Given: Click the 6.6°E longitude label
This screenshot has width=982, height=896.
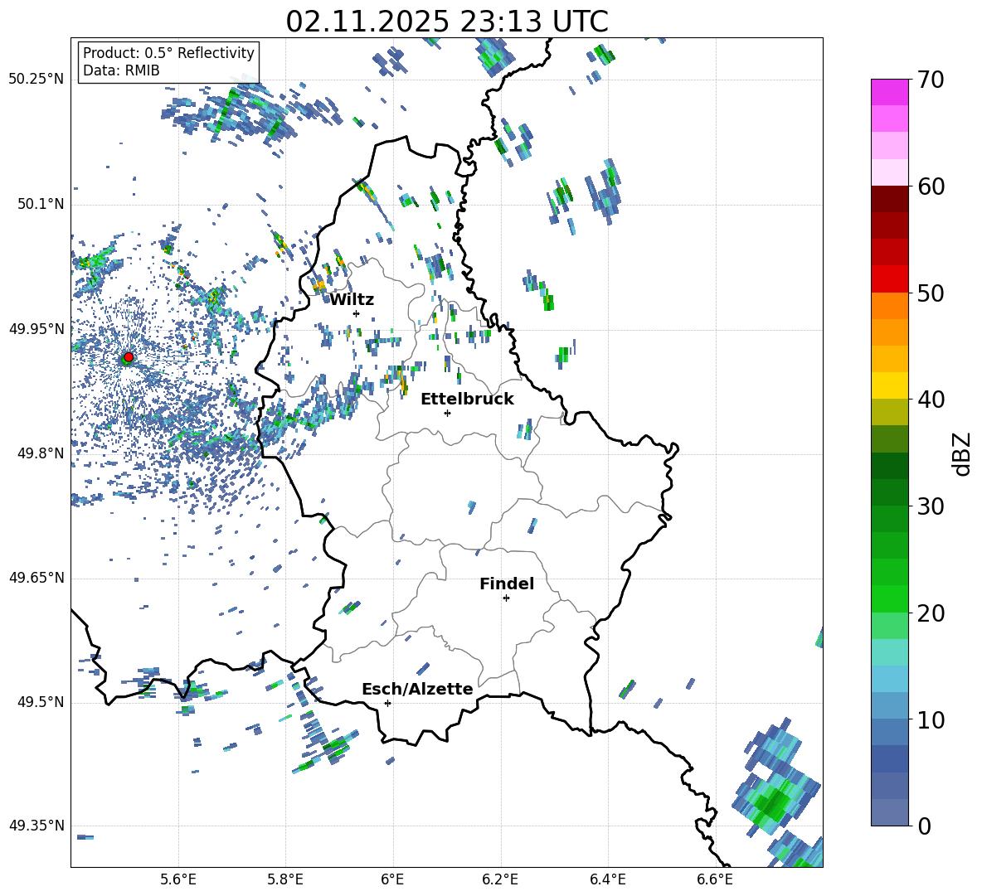Looking at the screenshot, I should point(715,879).
